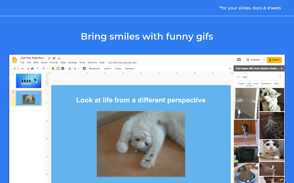Open the Slide menu

(x=63, y=63)
